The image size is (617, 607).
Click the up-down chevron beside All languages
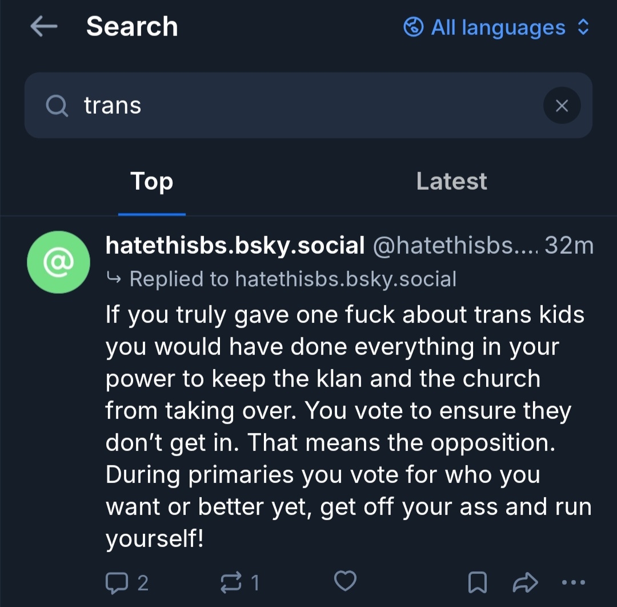pyautogui.click(x=583, y=27)
